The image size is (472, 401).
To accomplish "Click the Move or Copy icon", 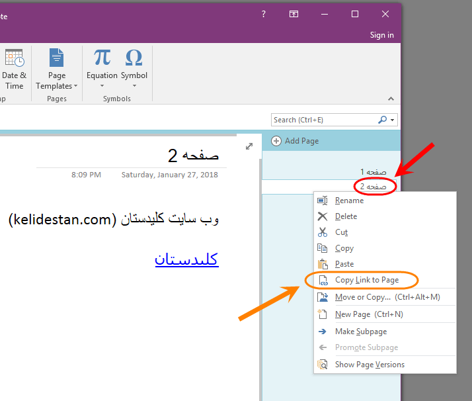I will tap(323, 297).
